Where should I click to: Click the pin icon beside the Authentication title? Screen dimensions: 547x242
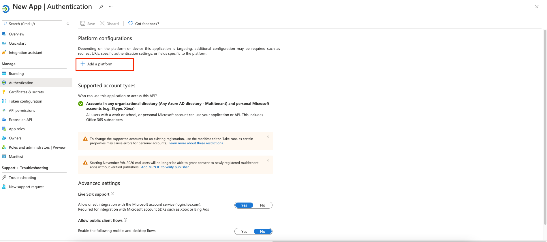101,7
